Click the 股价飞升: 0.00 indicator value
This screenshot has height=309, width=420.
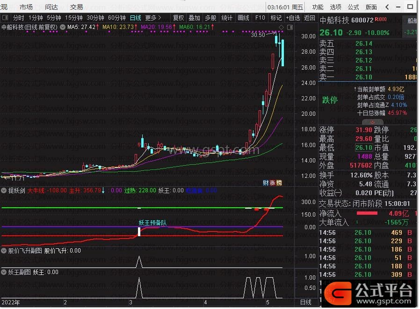(62, 251)
